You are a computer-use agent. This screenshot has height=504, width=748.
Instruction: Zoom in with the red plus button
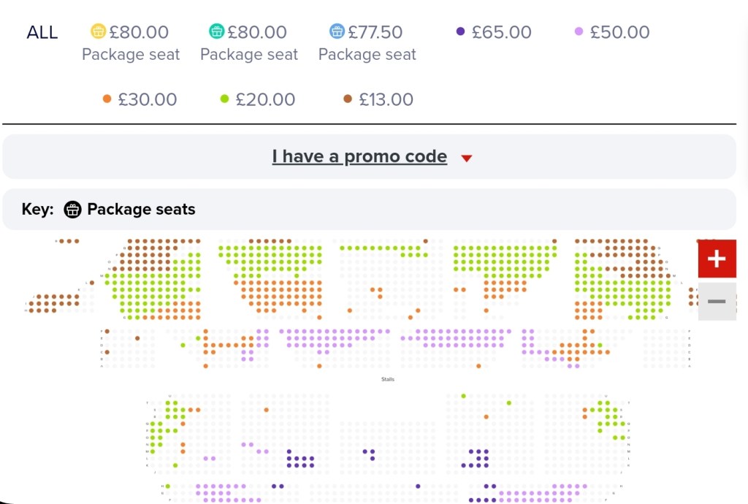click(x=717, y=259)
